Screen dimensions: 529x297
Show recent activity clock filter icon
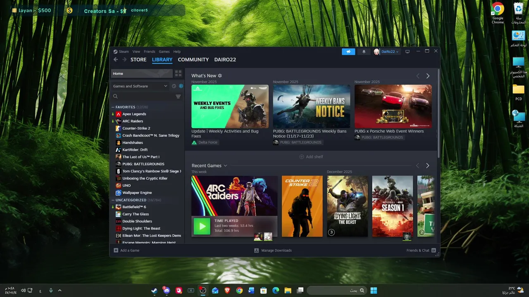174,86
